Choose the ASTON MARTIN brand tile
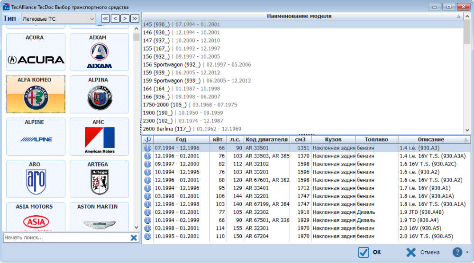474x263 pixels. 99,216
